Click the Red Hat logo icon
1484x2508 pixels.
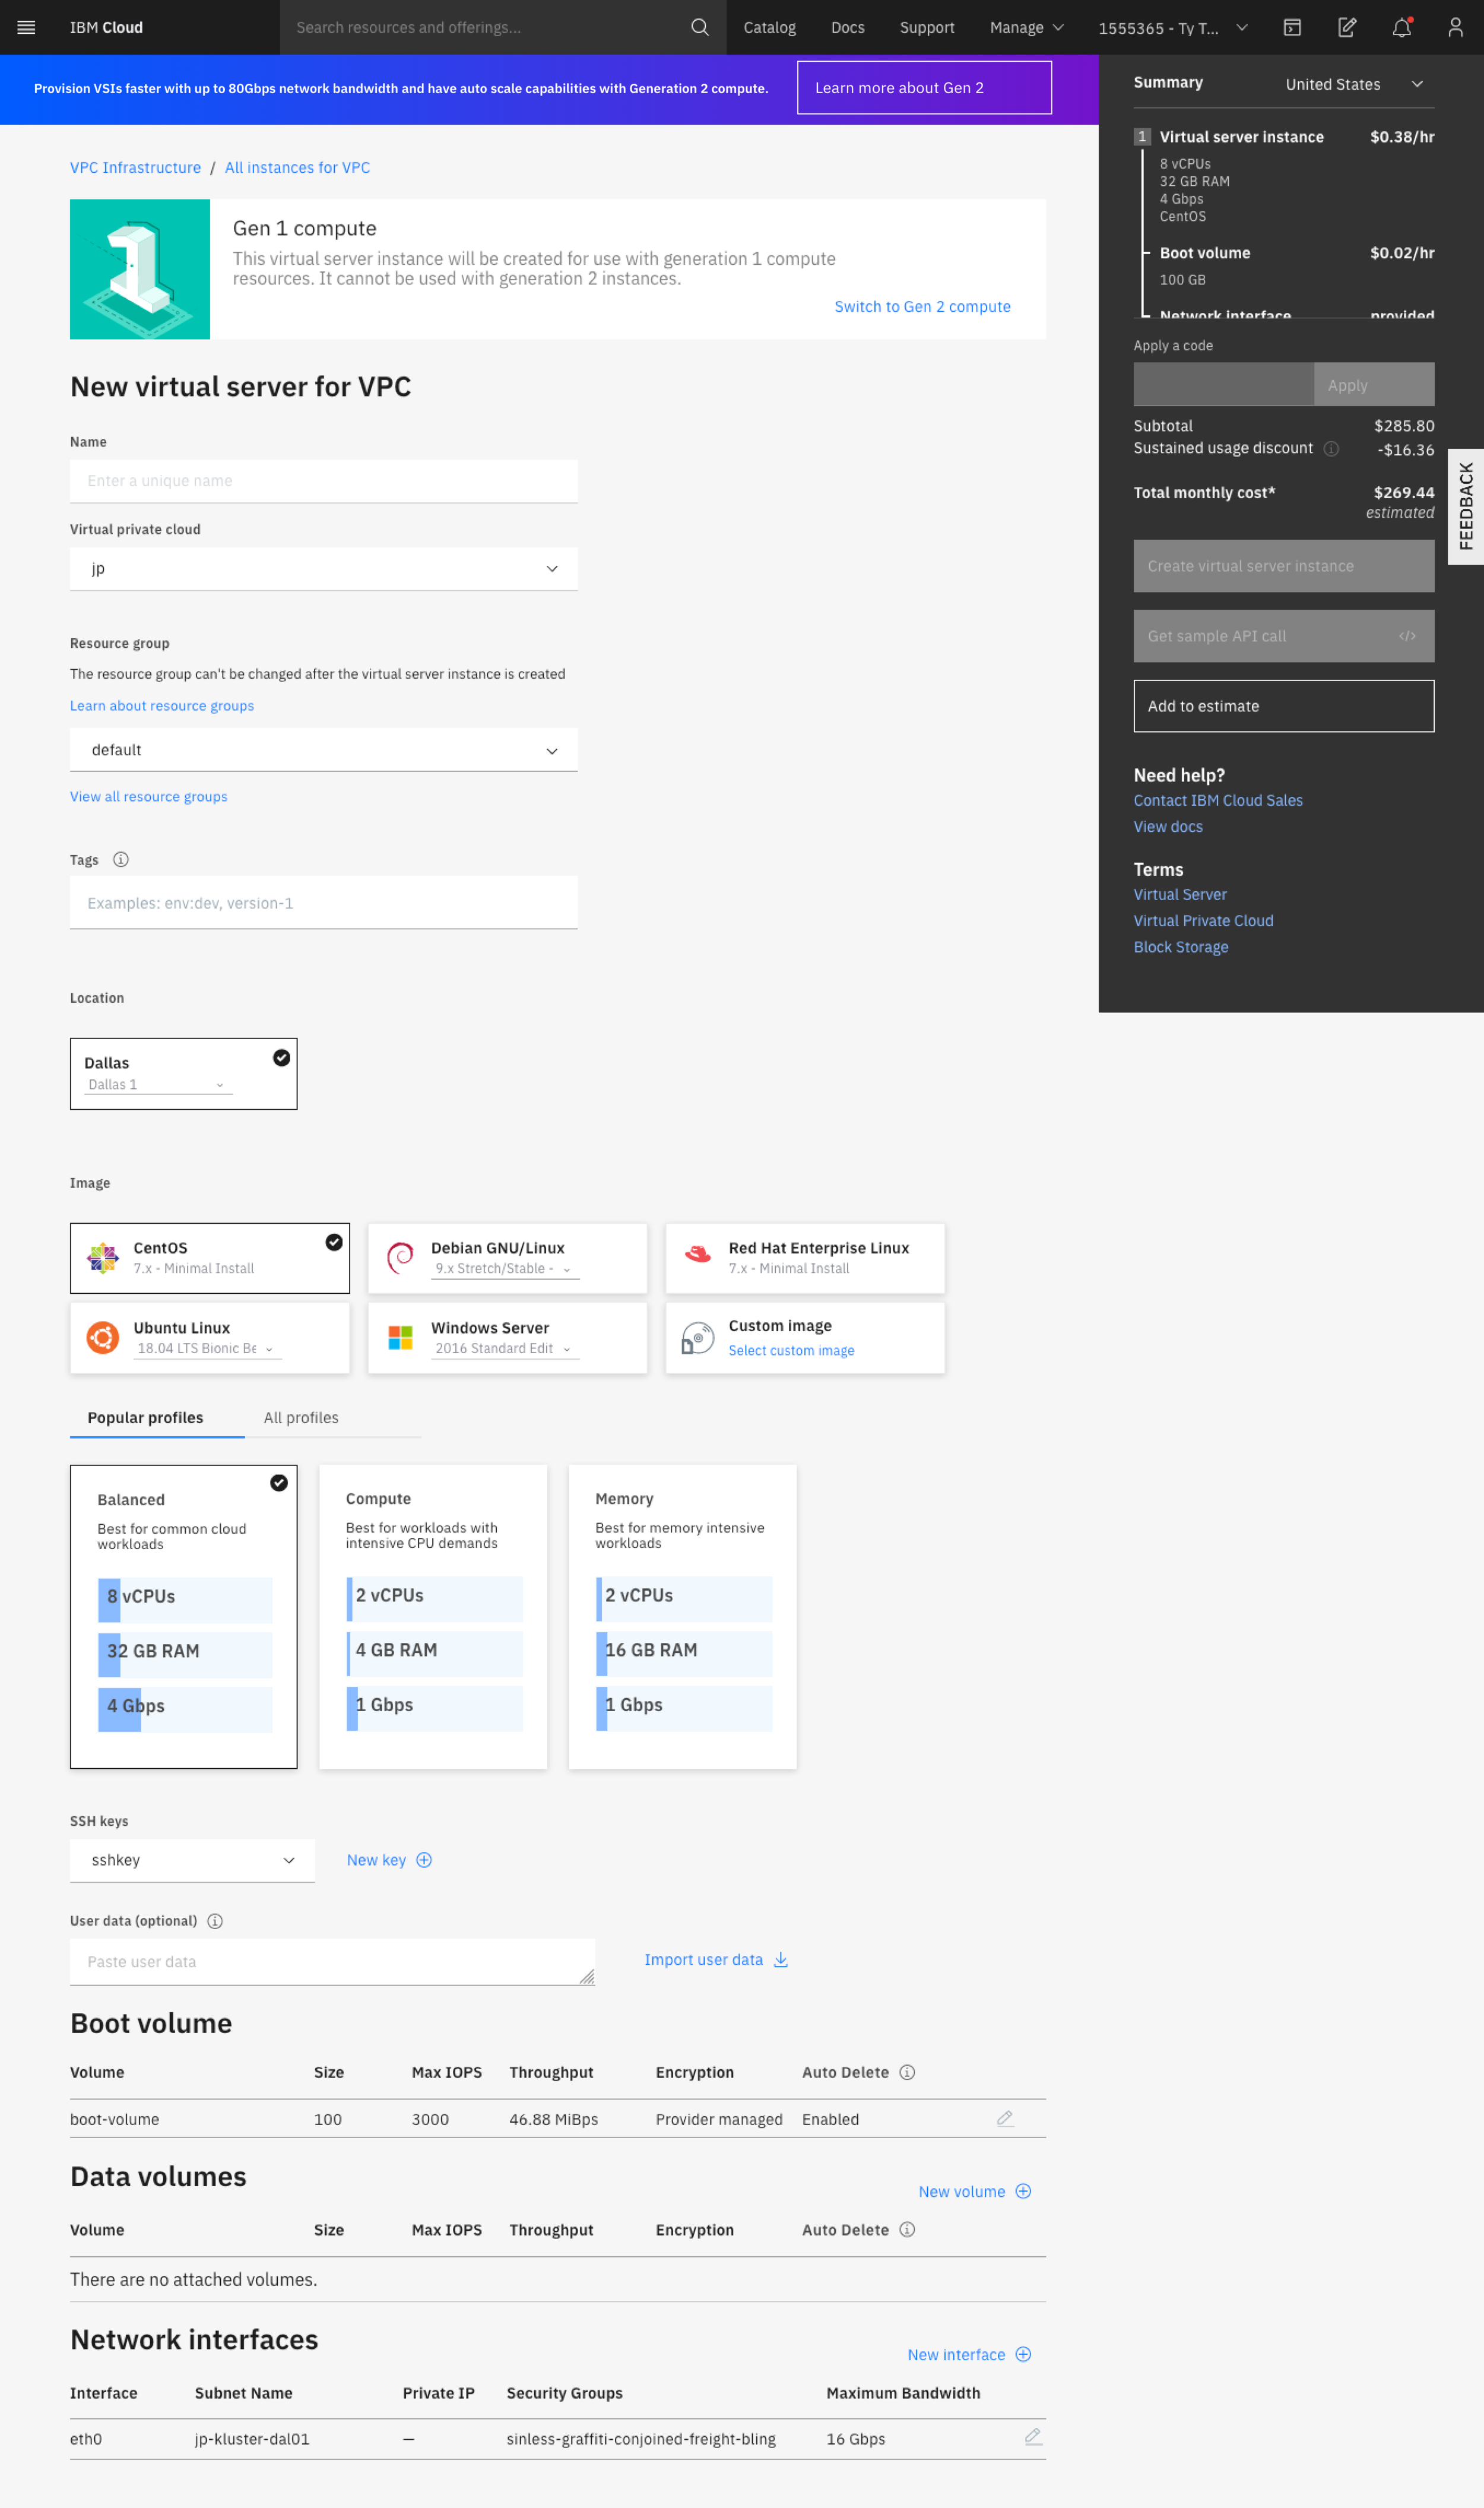[698, 1254]
